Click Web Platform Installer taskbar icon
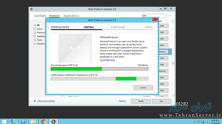 click(x=53, y=121)
